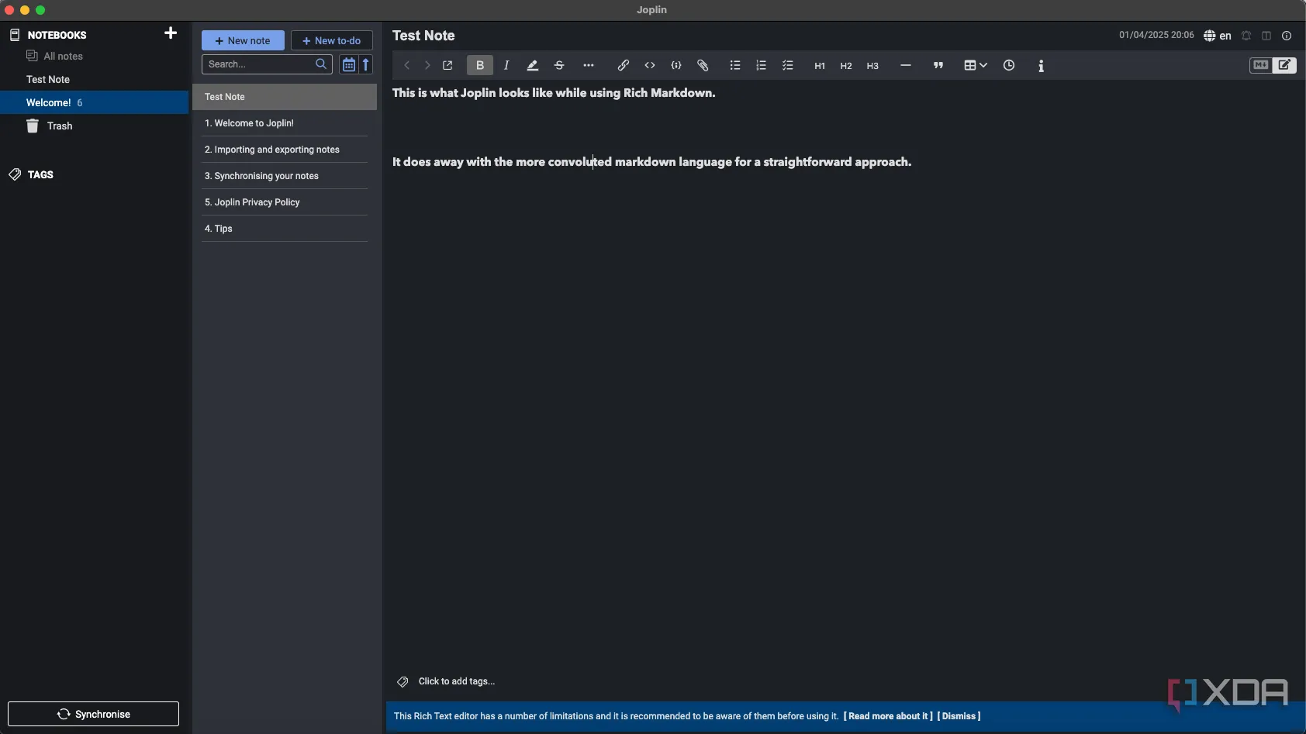
Task: Open more formatting options ellipsis
Action: point(589,66)
